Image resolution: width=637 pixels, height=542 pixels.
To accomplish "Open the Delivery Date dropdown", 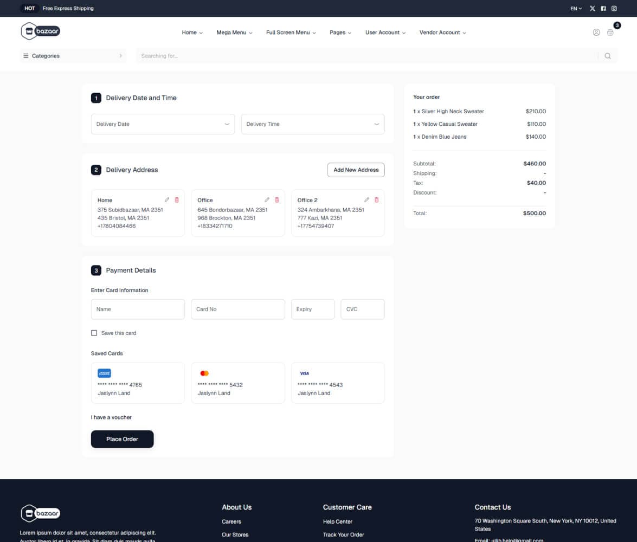I will point(163,124).
